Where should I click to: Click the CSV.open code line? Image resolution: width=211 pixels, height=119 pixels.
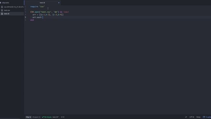49,12
